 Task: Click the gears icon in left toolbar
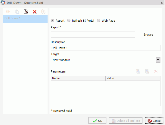(x=43, y=12)
